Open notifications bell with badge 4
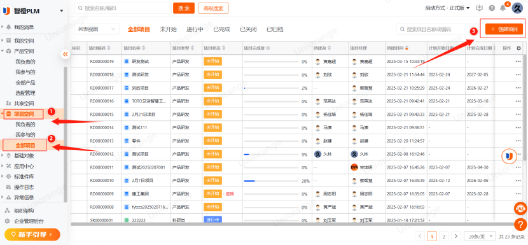The width and height of the screenshot is (528, 245). pyautogui.click(x=503, y=8)
